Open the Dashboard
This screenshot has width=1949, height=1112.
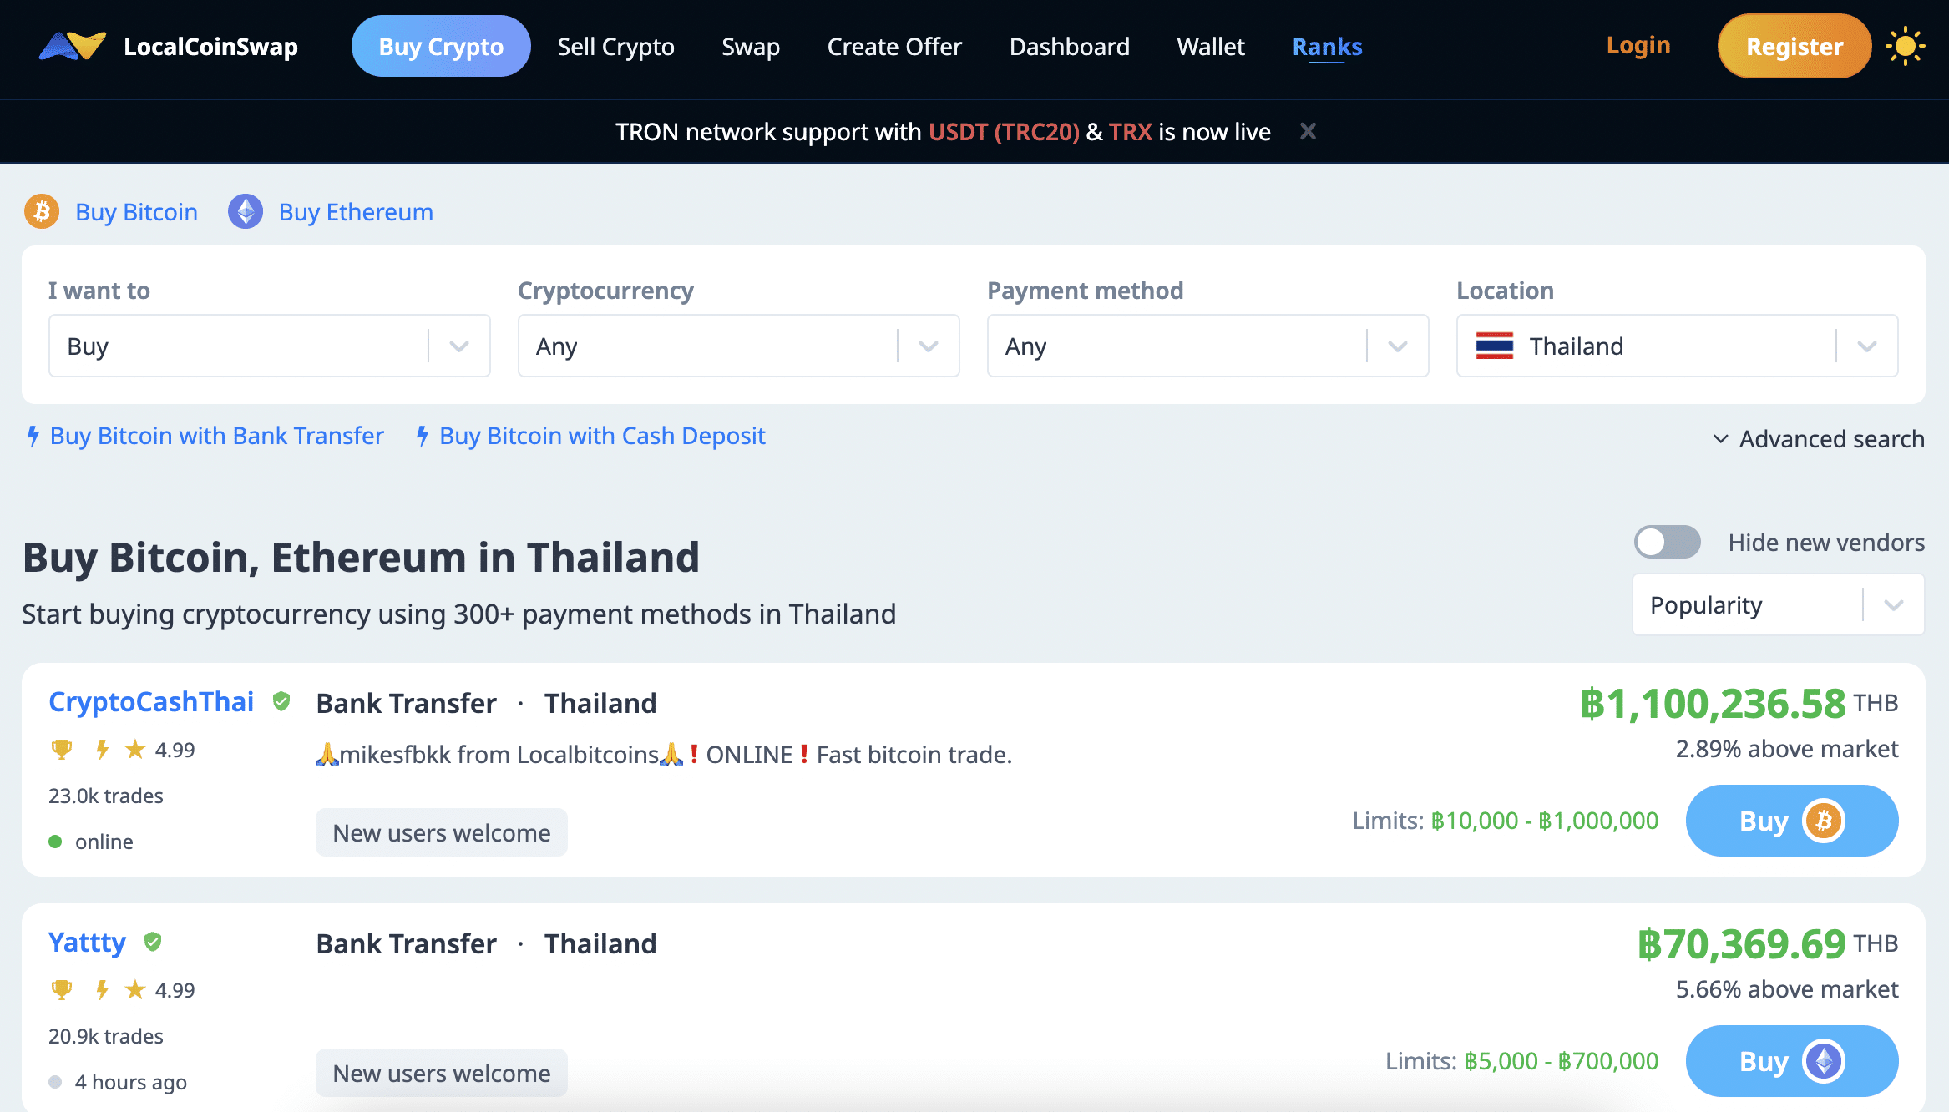coord(1070,46)
